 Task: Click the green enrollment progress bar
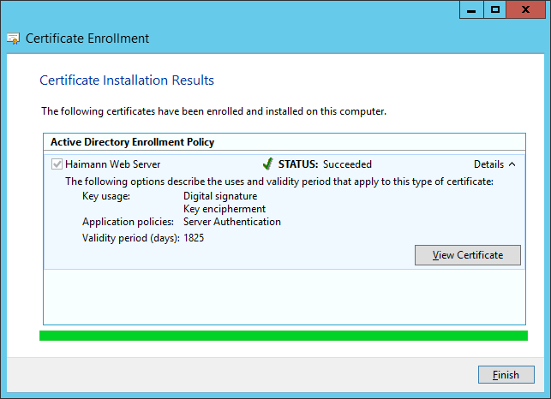[x=284, y=336]
